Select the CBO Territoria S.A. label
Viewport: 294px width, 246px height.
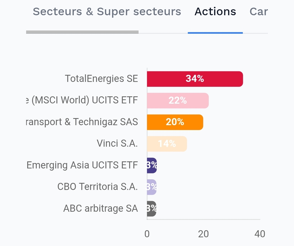pos(97,187)
